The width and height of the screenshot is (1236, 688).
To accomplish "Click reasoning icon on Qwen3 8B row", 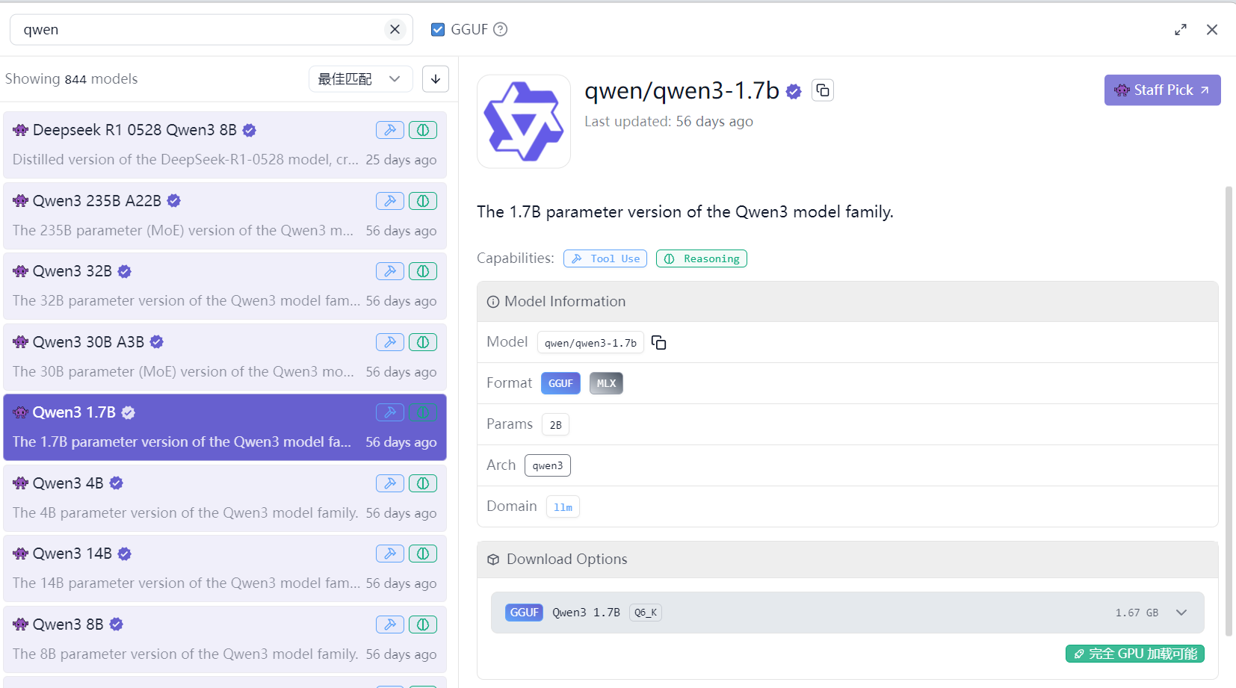I will pyautogui.click(x=423, y=625).
